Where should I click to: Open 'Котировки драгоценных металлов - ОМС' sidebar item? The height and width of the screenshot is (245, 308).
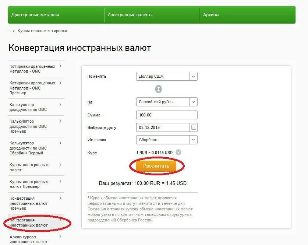coord(36,69)
